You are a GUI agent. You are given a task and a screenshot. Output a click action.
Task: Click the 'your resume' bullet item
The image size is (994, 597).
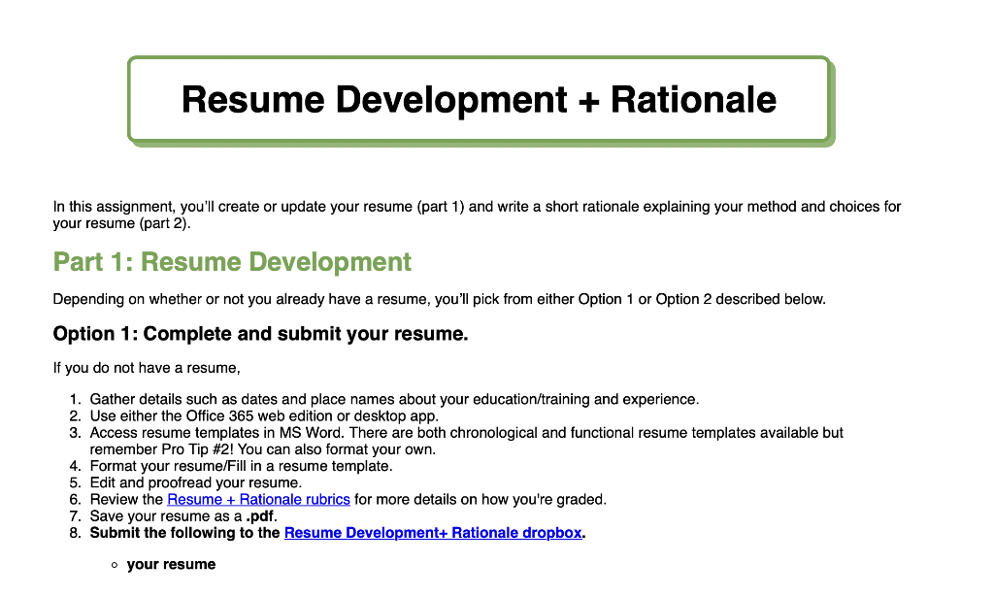[171, 564]
